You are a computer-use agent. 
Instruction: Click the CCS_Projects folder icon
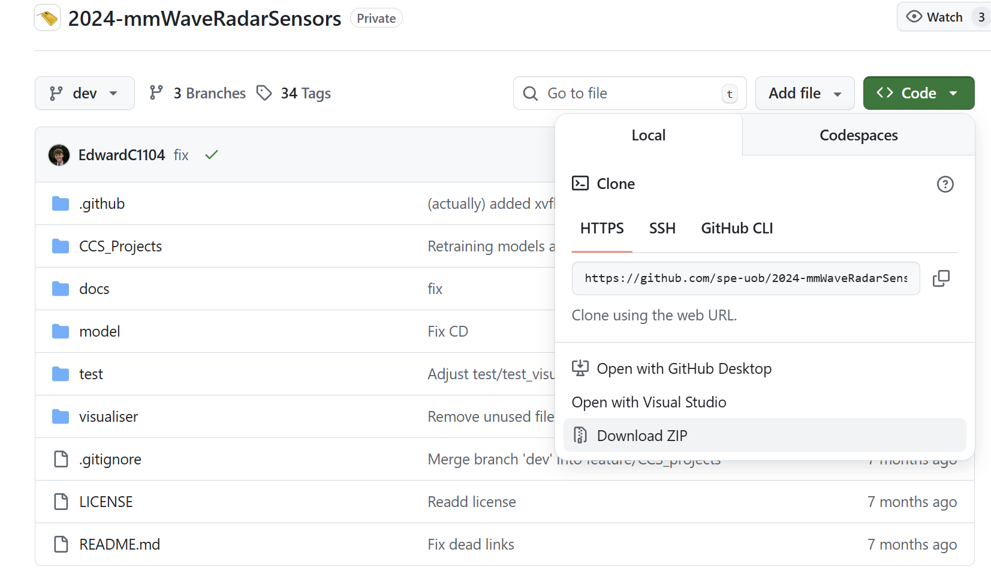[61, 247]
